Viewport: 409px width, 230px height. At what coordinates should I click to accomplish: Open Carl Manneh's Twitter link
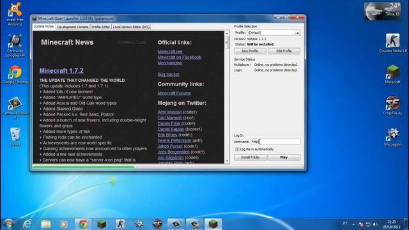coord(170,118)
